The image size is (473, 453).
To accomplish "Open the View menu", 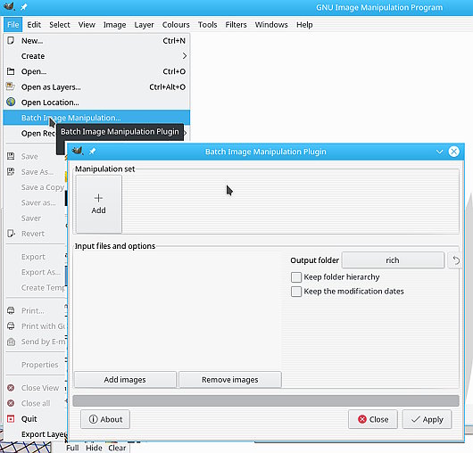I will click(x=87, y=25).
